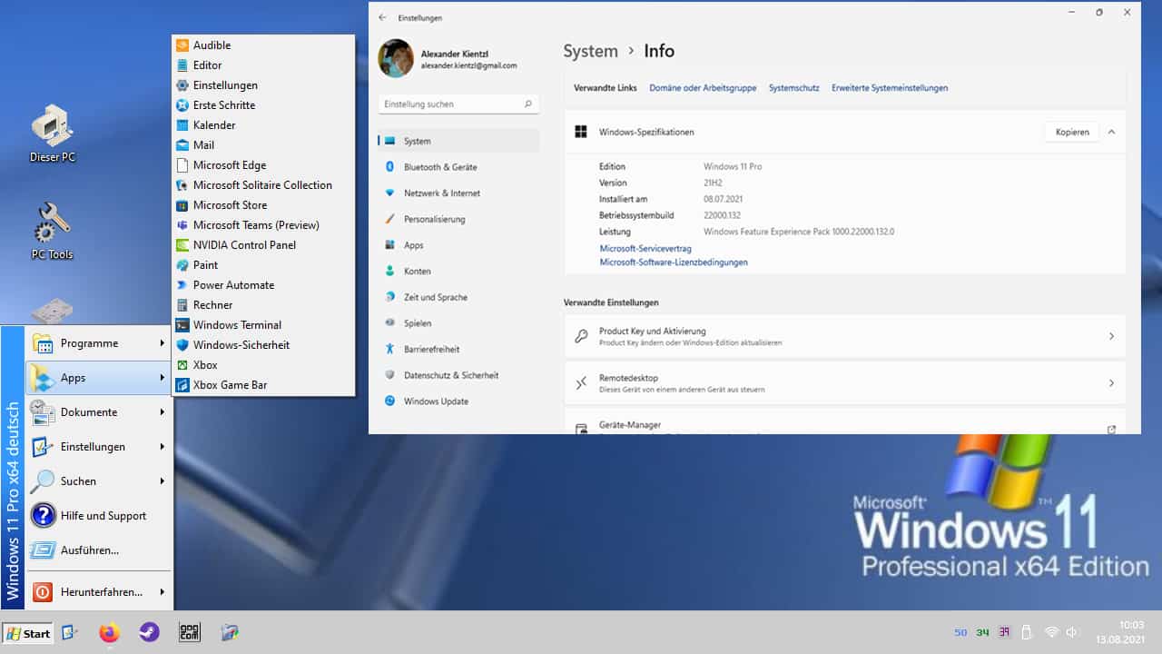Viewport: 1162px width, 654px height.
Task: Click the Wi-Fi icon in system tray
Action: [1051, 632]
